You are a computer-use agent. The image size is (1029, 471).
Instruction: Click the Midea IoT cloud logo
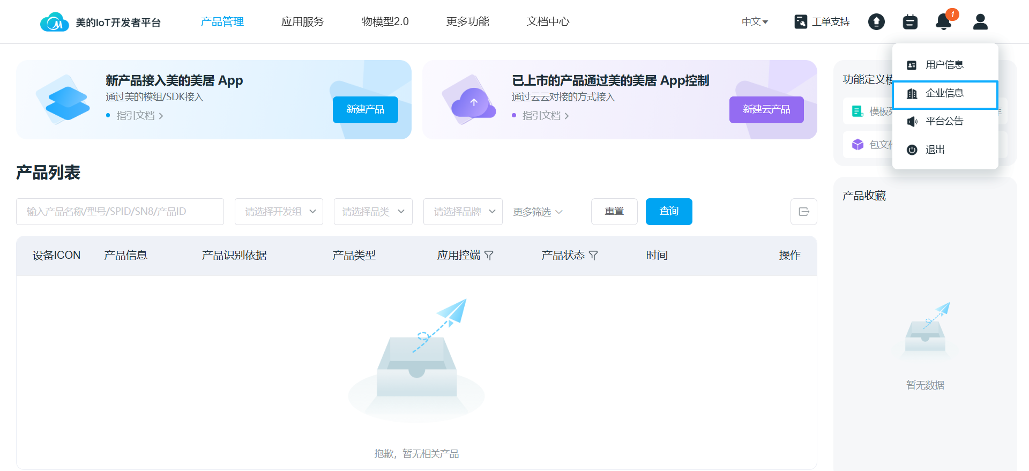pyautogui.click(x=55, y=22)
